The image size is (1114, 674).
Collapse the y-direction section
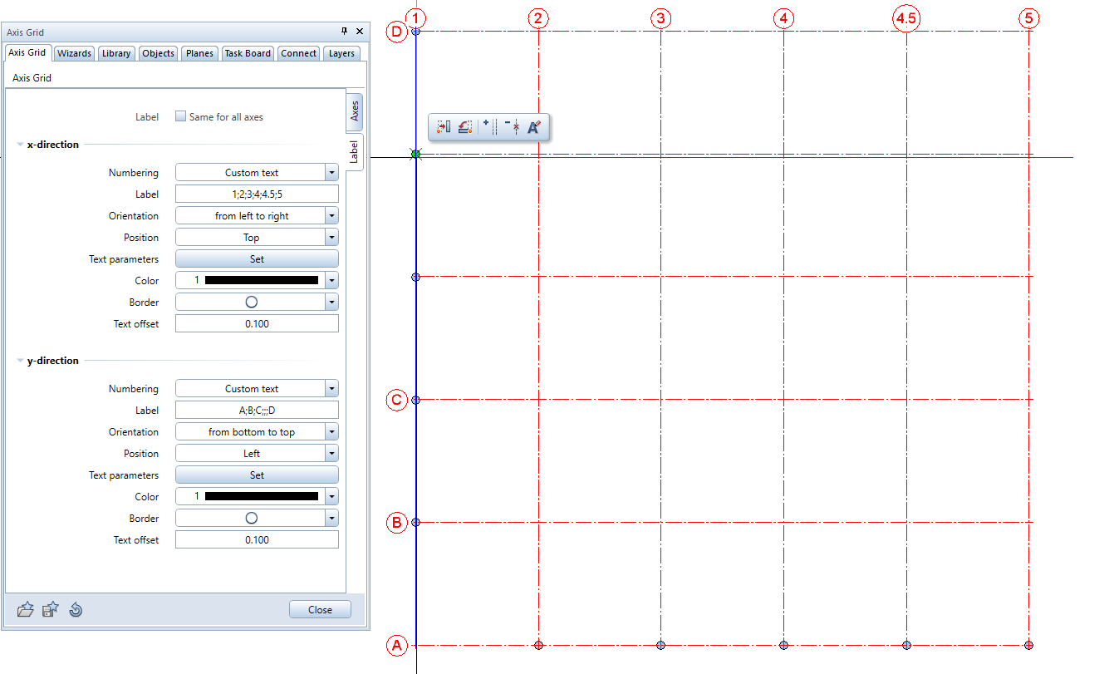point(21,361)
